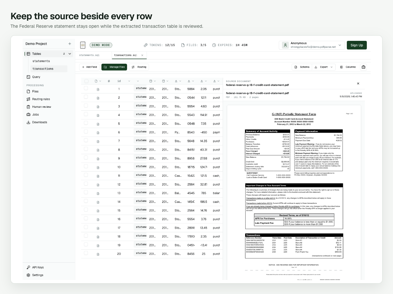Screen dimensions: 393x294
Task: Check the checkbox for row 3
Action: click(x=86, y=106)
